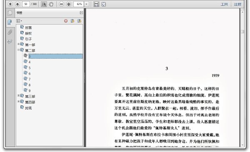Select chapter 7 bookmark
Viewport: 250px width, 152px height.
(30, 79)
